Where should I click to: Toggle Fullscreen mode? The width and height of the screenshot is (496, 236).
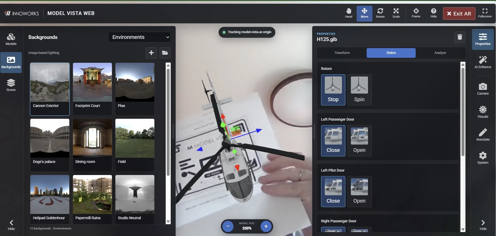(x=485, y=13)
